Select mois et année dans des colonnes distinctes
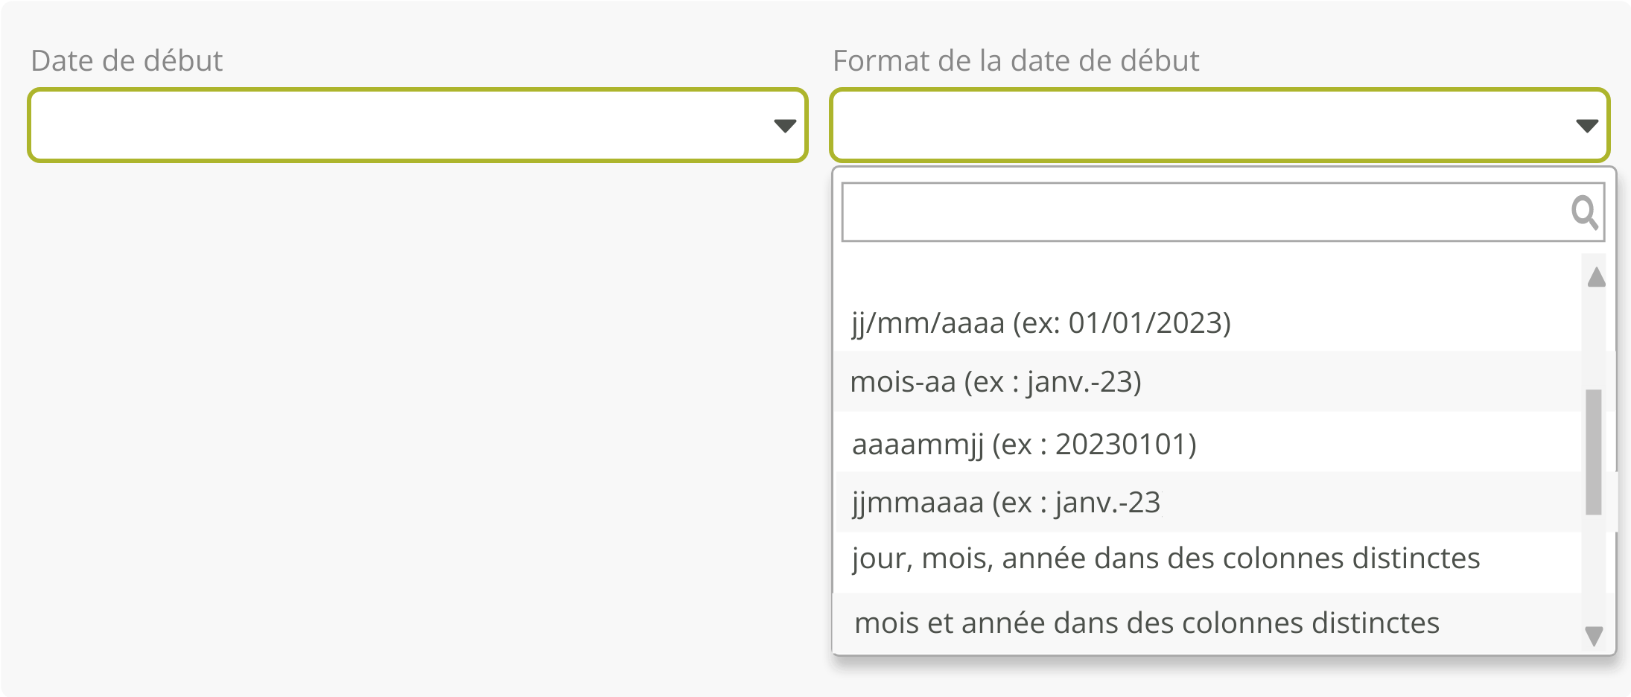 coord(1146,623)
